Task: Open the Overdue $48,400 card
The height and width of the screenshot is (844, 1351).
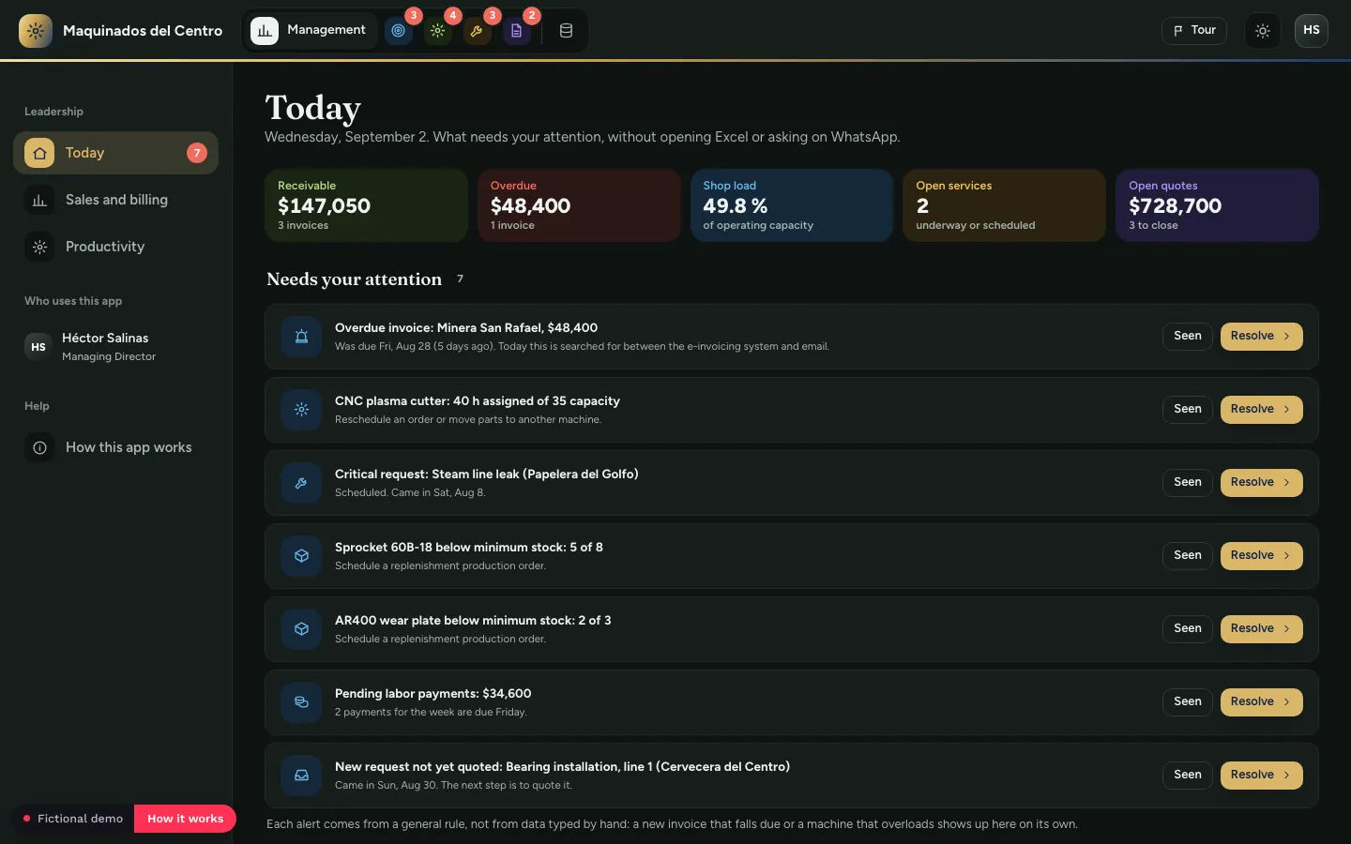Action: click(x=579, y=205)
